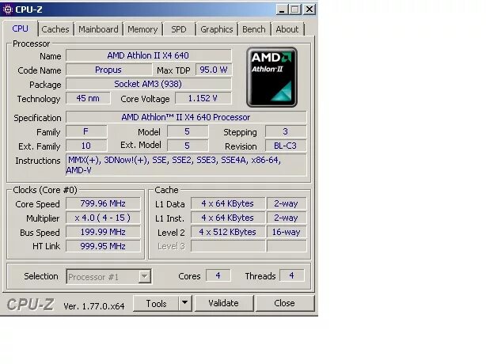The width and height of the screenshot is (486, 364).
Task: Select the Memory tab
Action: click(142, 29)
